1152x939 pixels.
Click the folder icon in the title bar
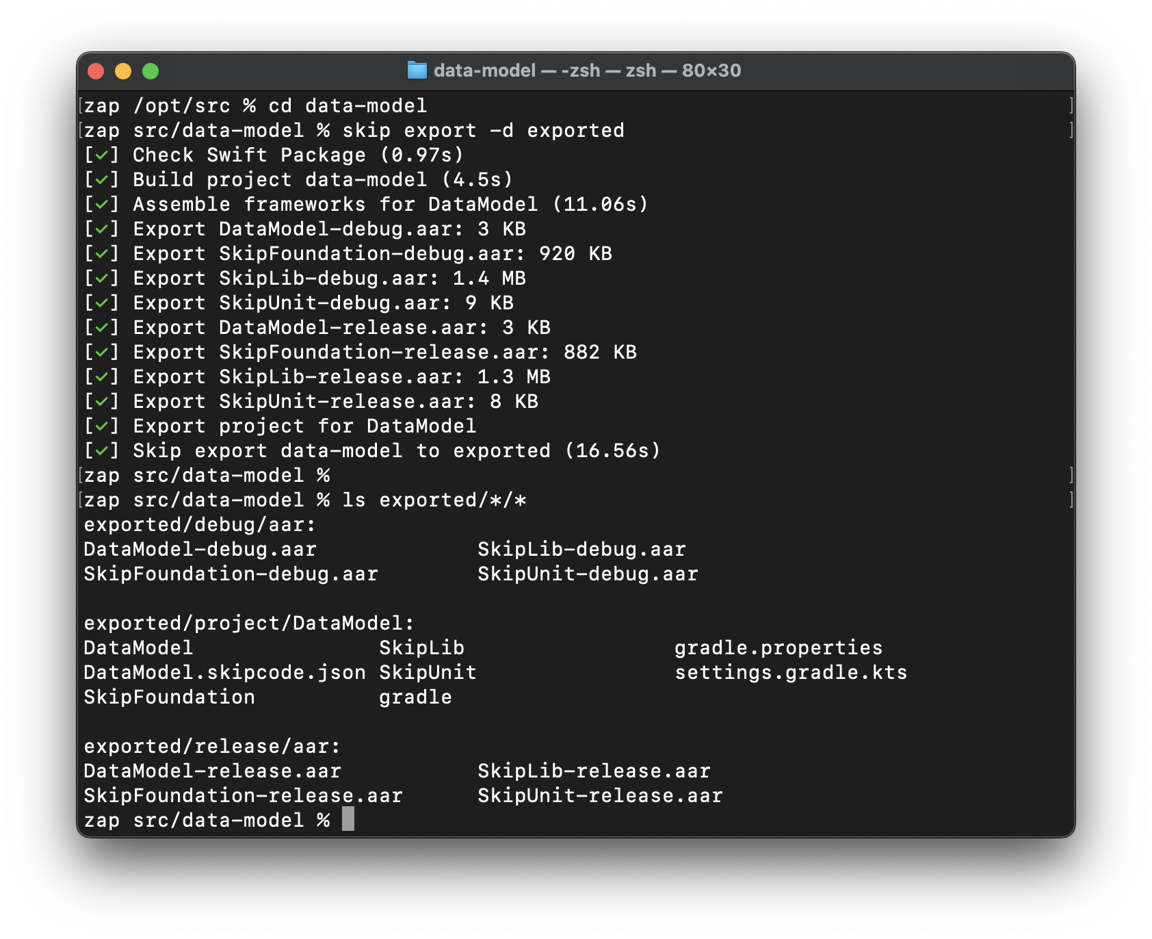[x=418, y=70]
